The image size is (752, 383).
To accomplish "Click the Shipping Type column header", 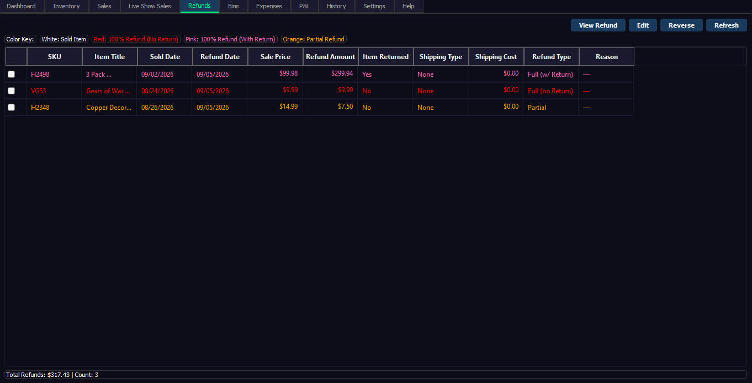I will coord(441,57).
